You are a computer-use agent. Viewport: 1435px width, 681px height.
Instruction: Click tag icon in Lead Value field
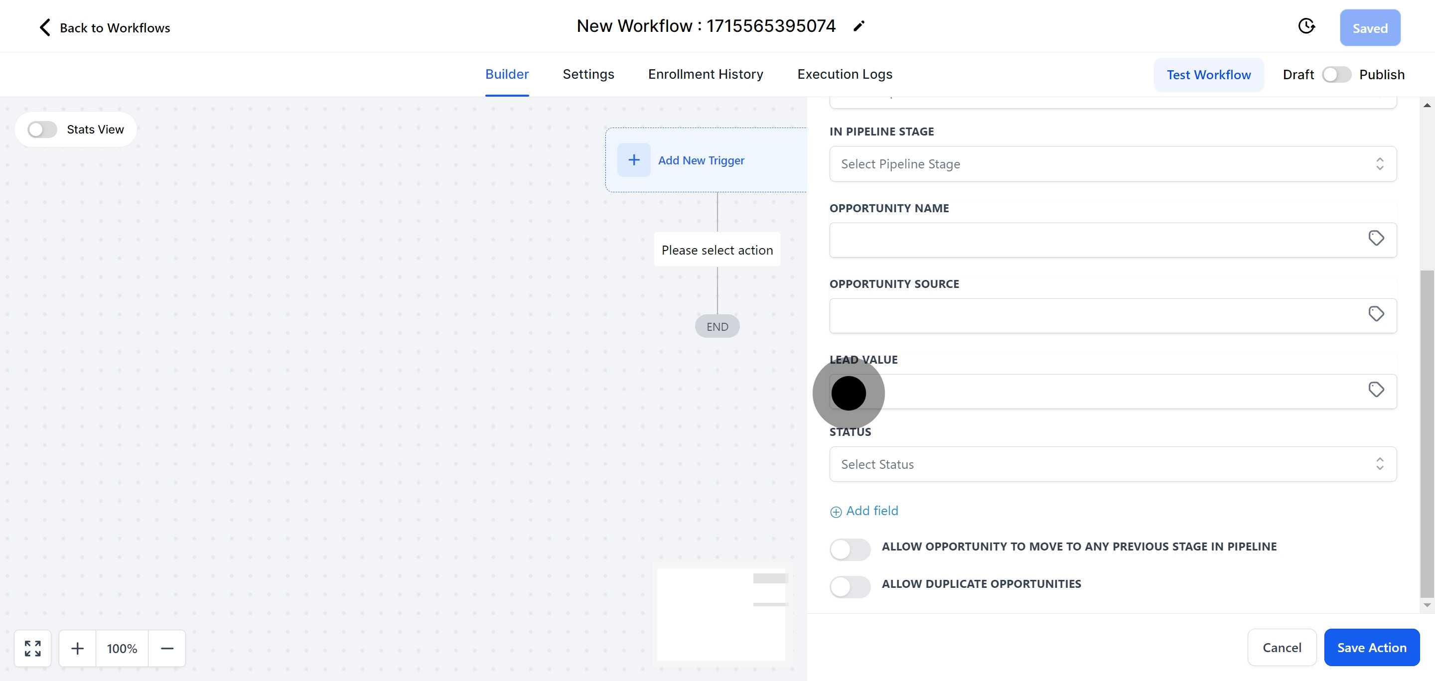(x=1376, y=390)
